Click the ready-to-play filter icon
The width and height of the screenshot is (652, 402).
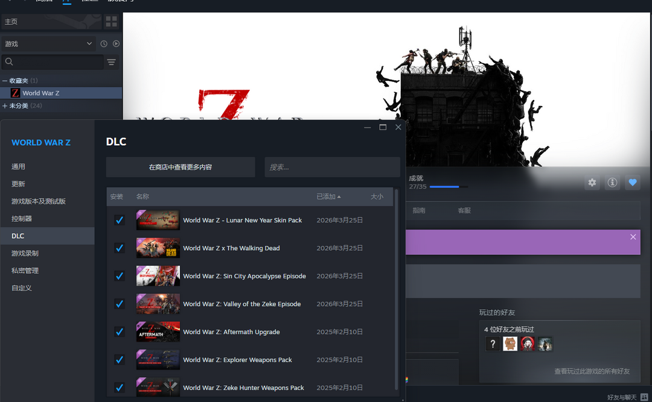click(116, 44)
